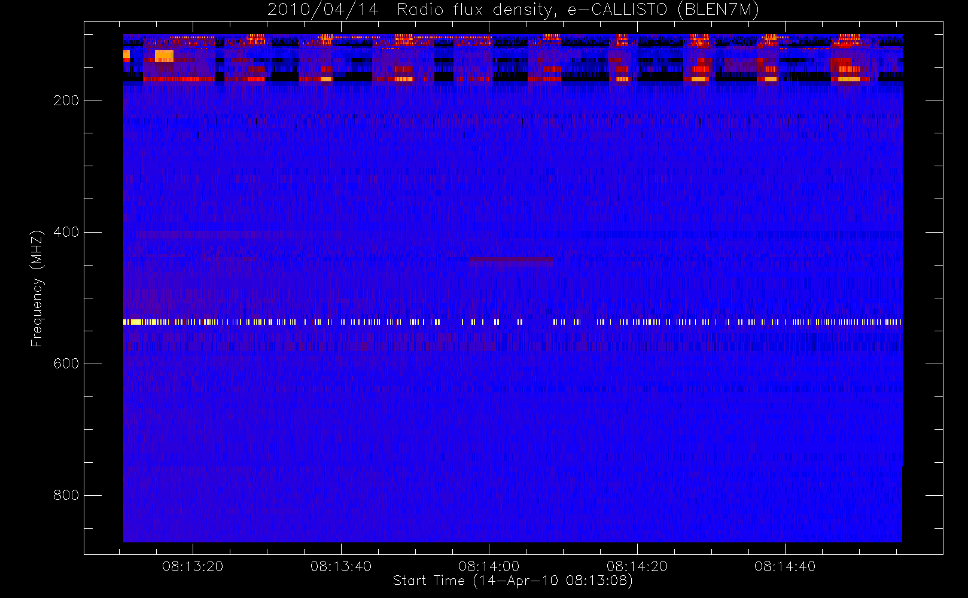Click the 08:13:40 time tick label

coord(341,566)
